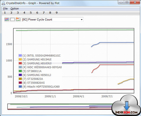The width and height of the screenshot is (141, 116).
Task: Select disk number 9 in menu bar
Action: click(57, 13)
